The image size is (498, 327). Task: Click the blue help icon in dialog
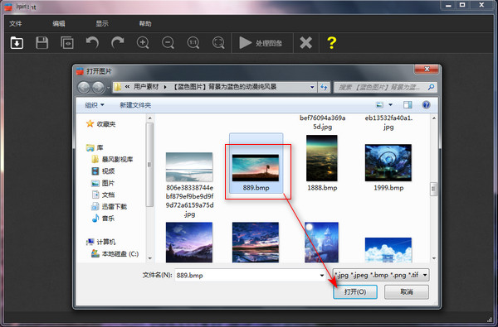point(426,105)
